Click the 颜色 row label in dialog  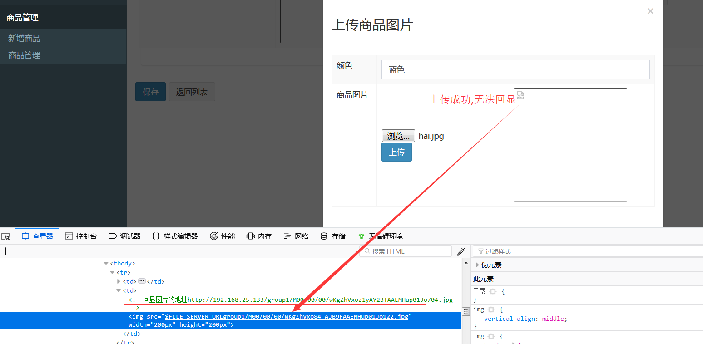point(344,66)
